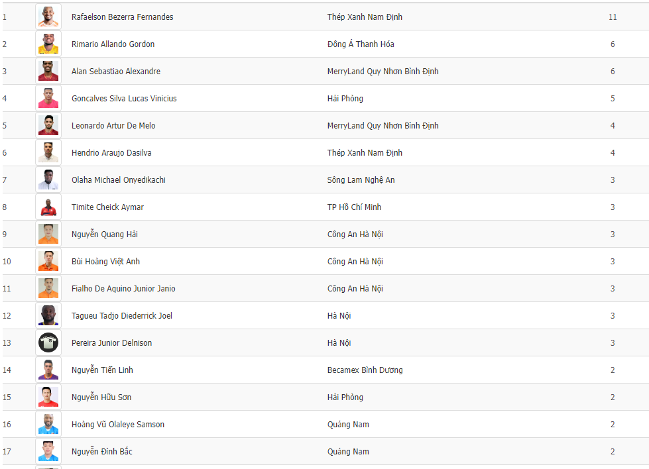Open Rimario Allando Gordon's avatar image

[x=48, y=44]
